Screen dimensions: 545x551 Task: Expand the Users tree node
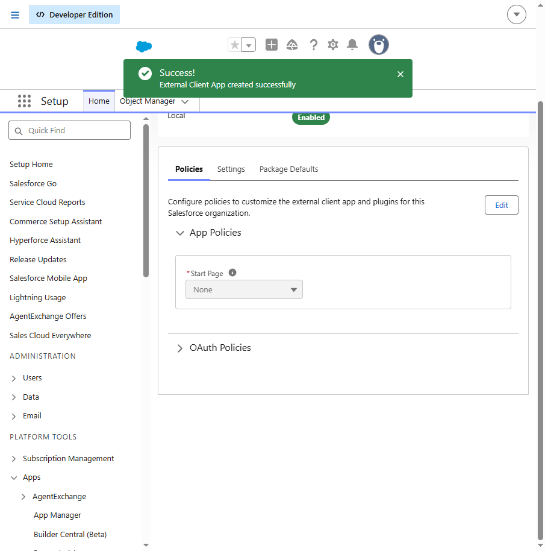click(x=14, y=378)
